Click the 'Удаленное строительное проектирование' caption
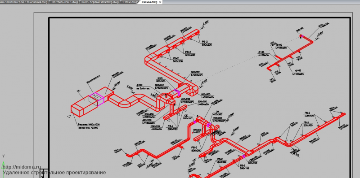Image resolution: width=360 pixels, height=178 pixels. pyautogui.click(x=54, y=173)
